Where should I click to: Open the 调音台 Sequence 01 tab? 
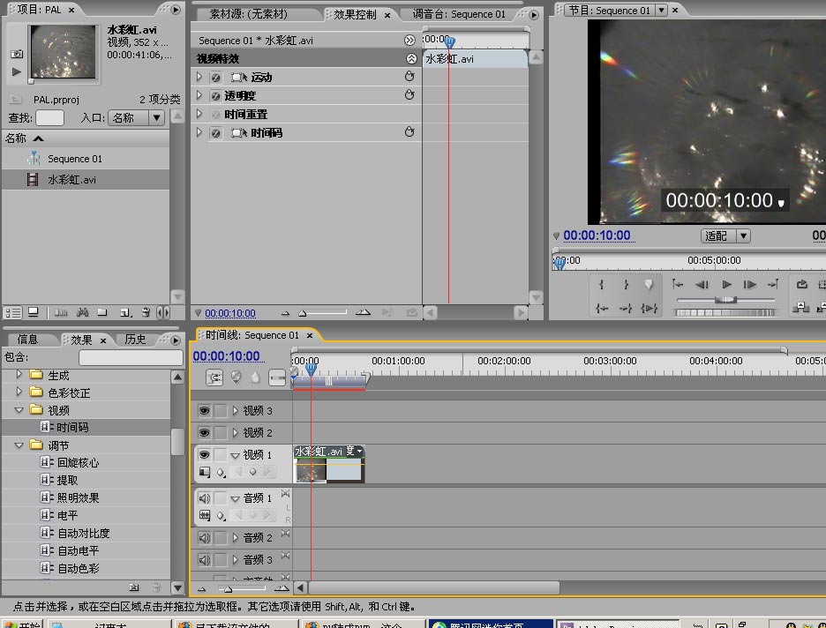[x=458, y=14]
